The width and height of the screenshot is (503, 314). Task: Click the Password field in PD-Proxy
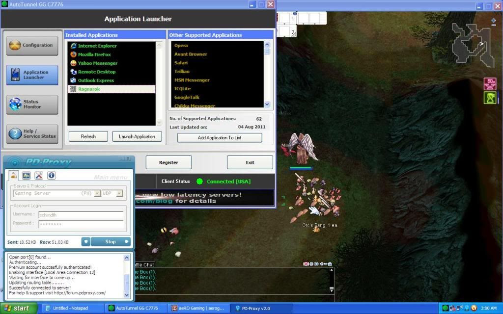tap(81, 224)
